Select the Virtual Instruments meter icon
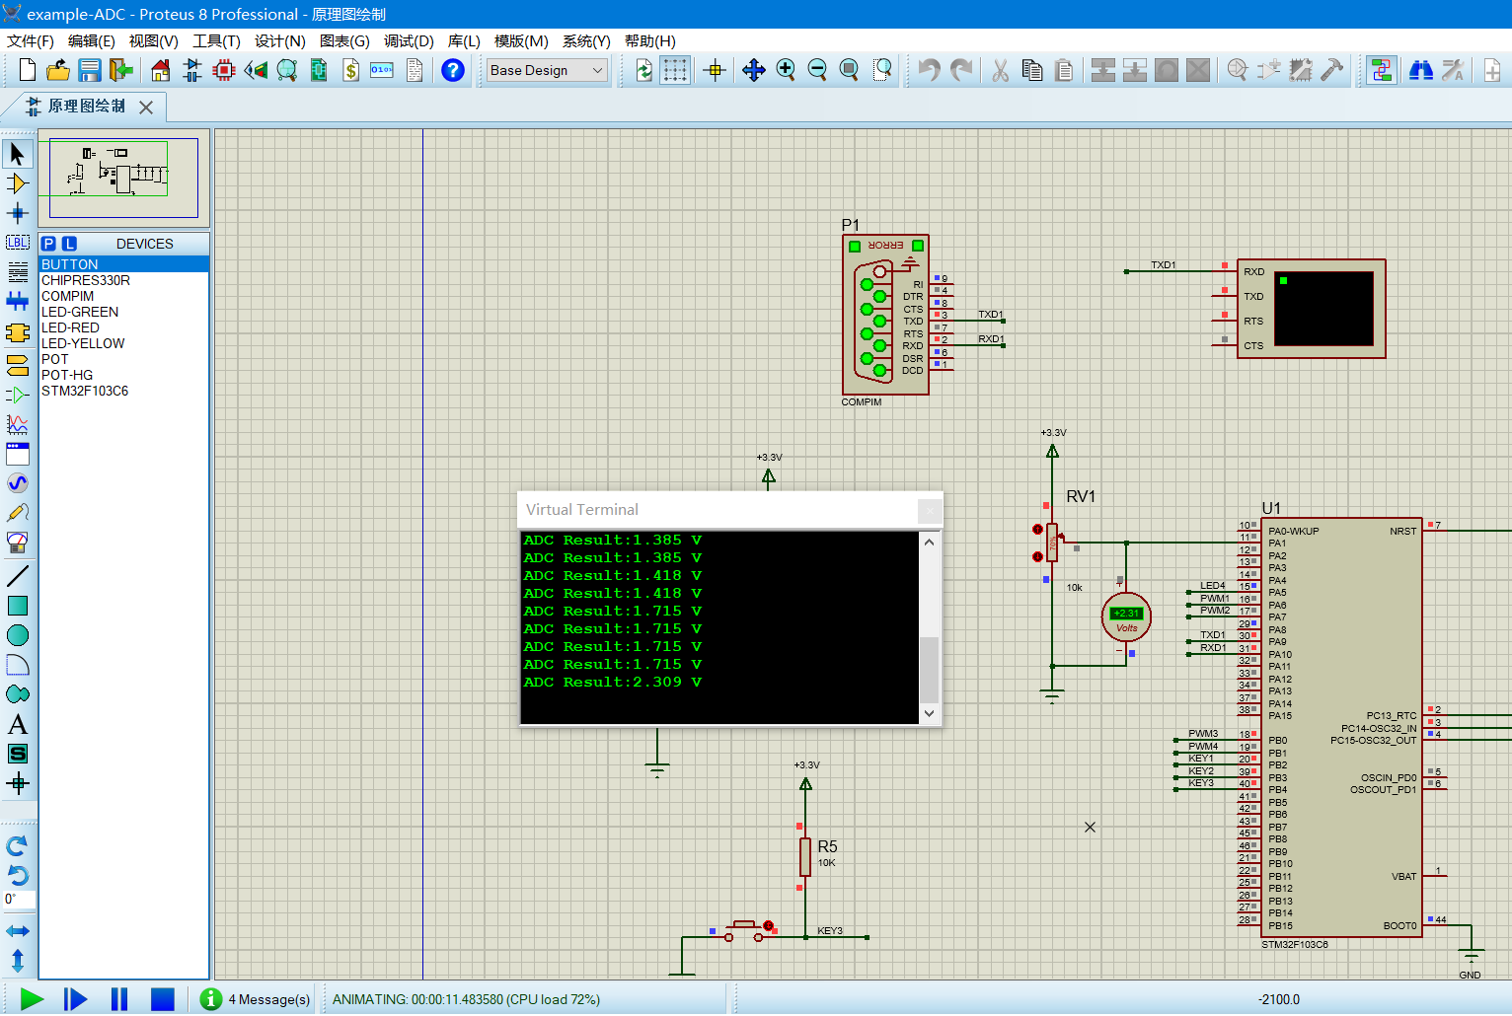 click(18, 543)
